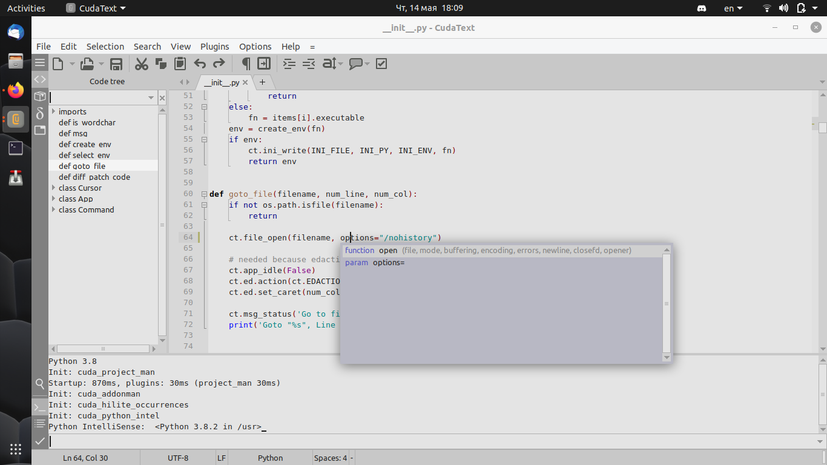Indent the selected lines
The height and width of the screenshot is (465, 827).
coord(289,64)
